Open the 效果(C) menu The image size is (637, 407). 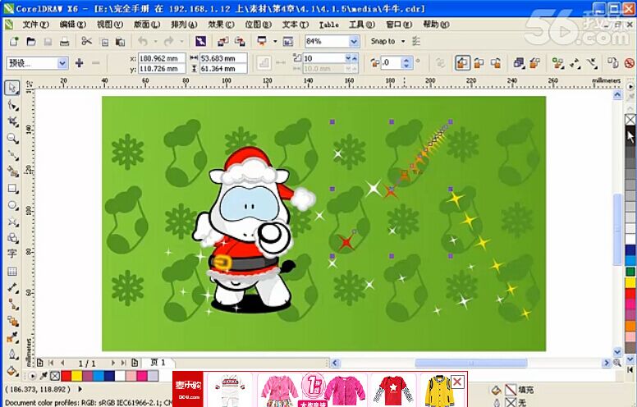pos(222,25)
